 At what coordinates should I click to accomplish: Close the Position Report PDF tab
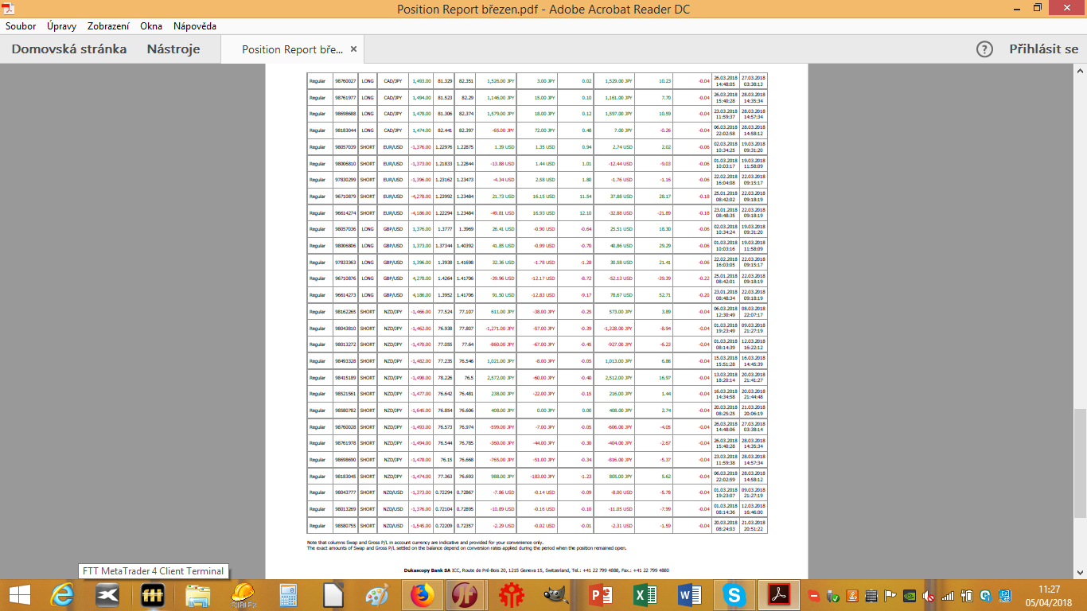[353, 49]
